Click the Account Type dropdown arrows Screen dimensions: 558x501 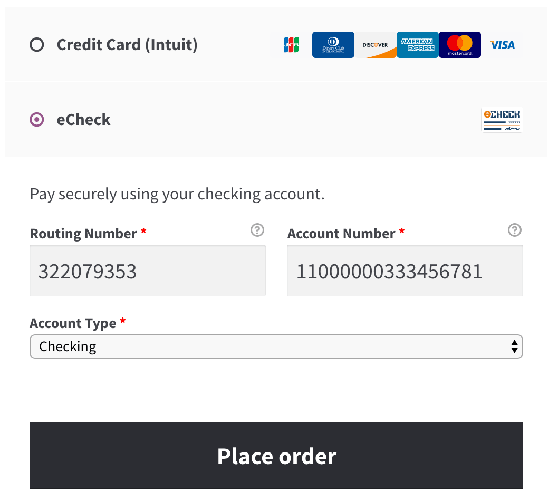(514, 346)
